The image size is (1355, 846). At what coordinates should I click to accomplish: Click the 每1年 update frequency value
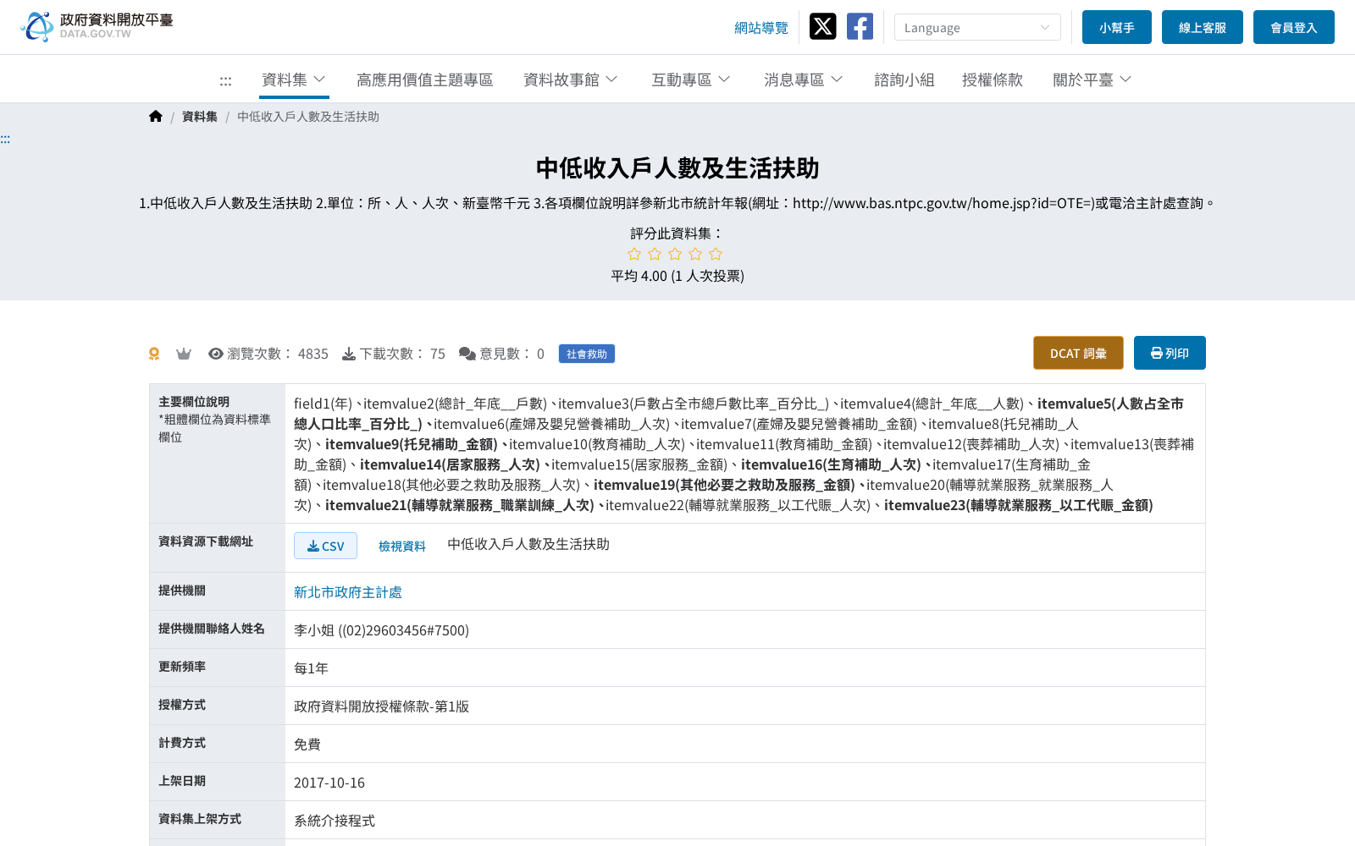(x=311, y=668)
